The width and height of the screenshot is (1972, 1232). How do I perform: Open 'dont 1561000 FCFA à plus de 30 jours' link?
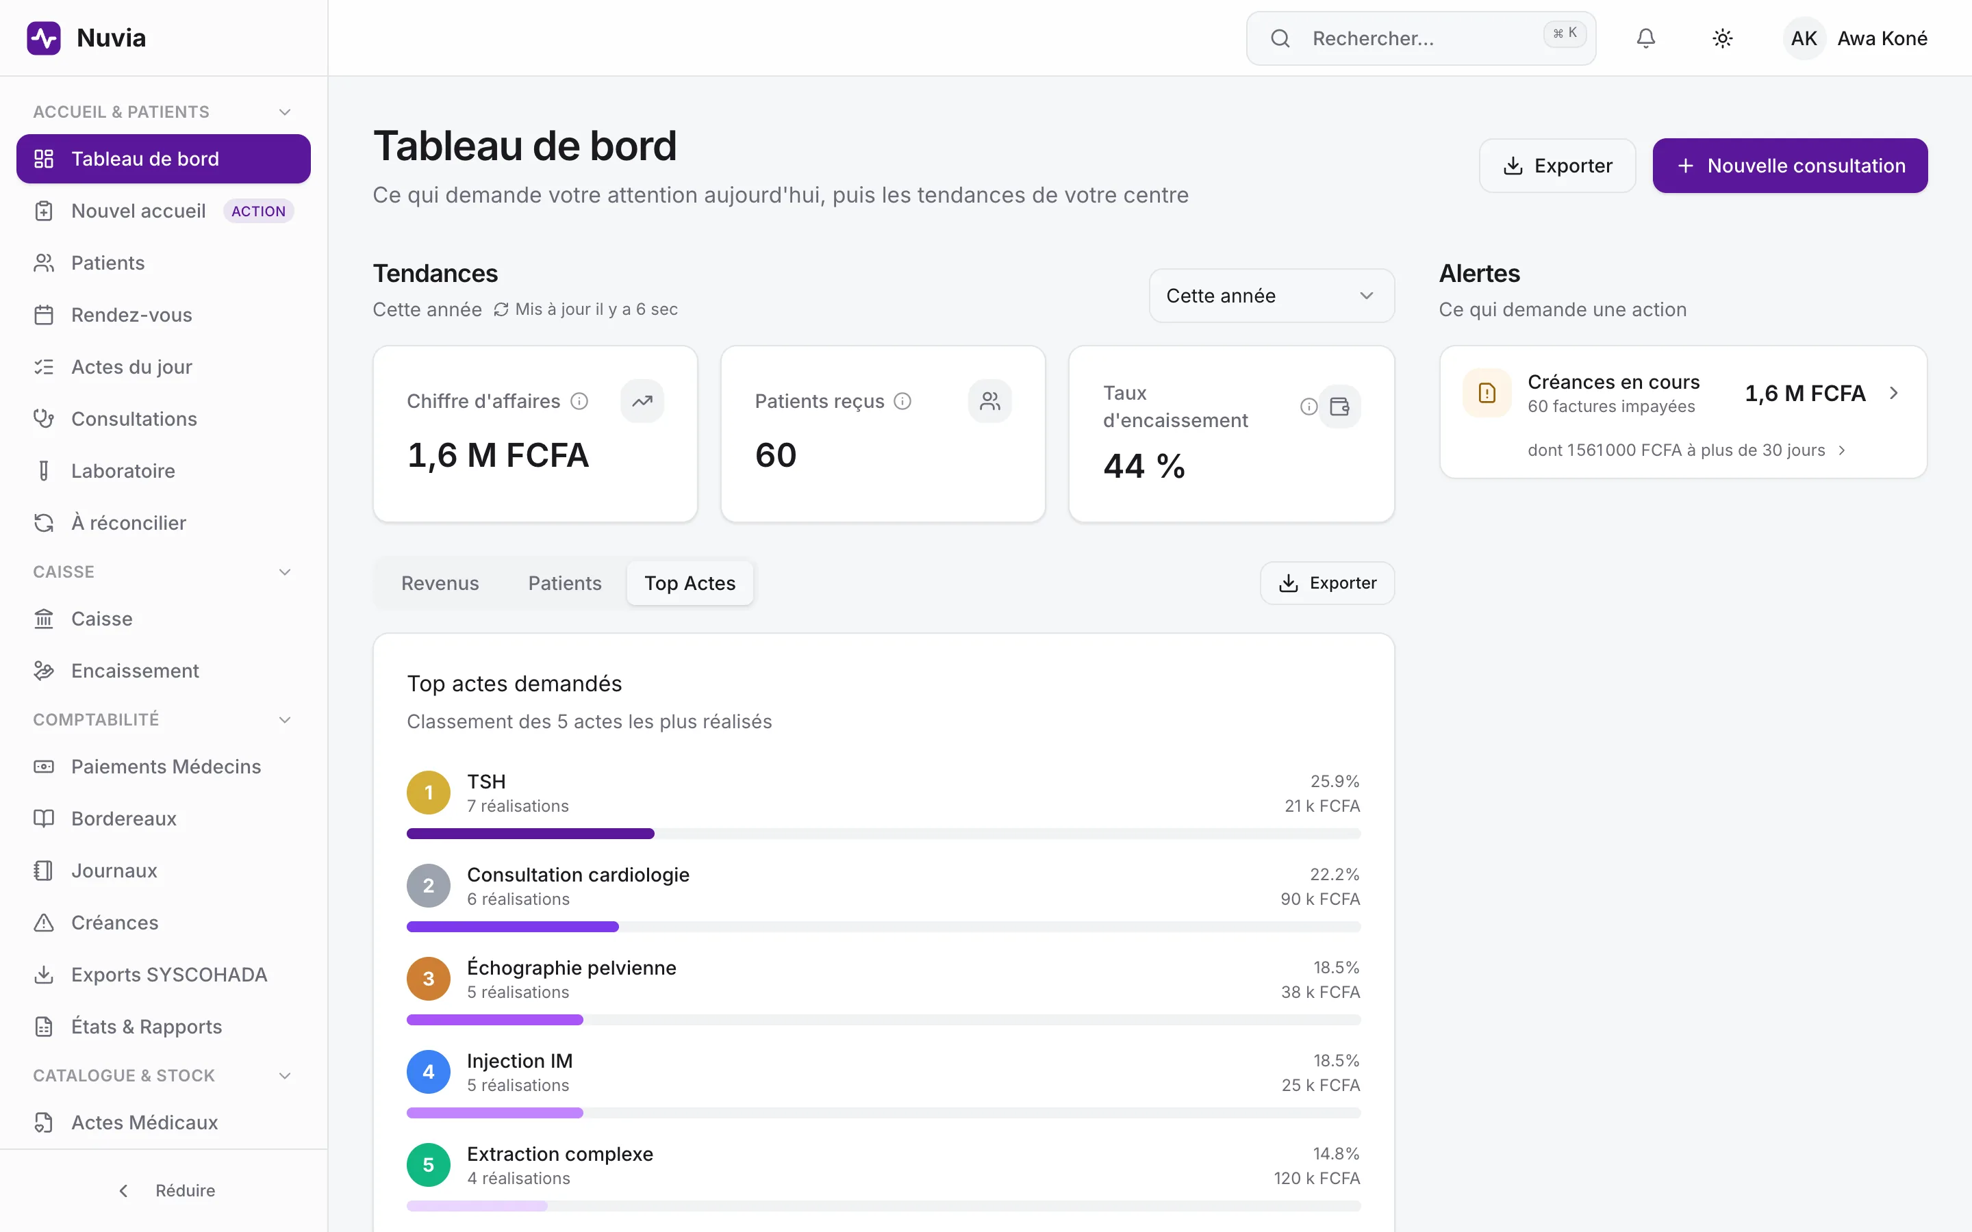[1685, 450]
